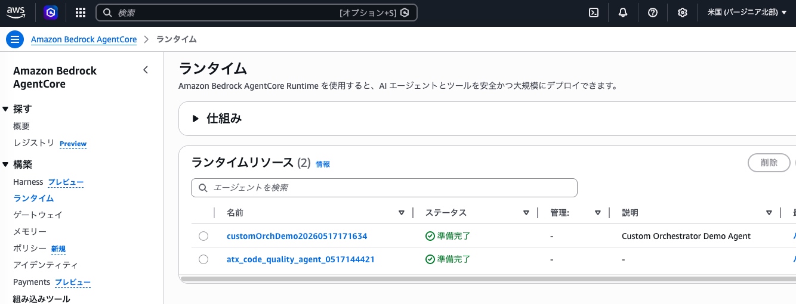Click the table horizontal scrollbar
This screenshot has height=304, width=796.
click(x=488, y=278)
